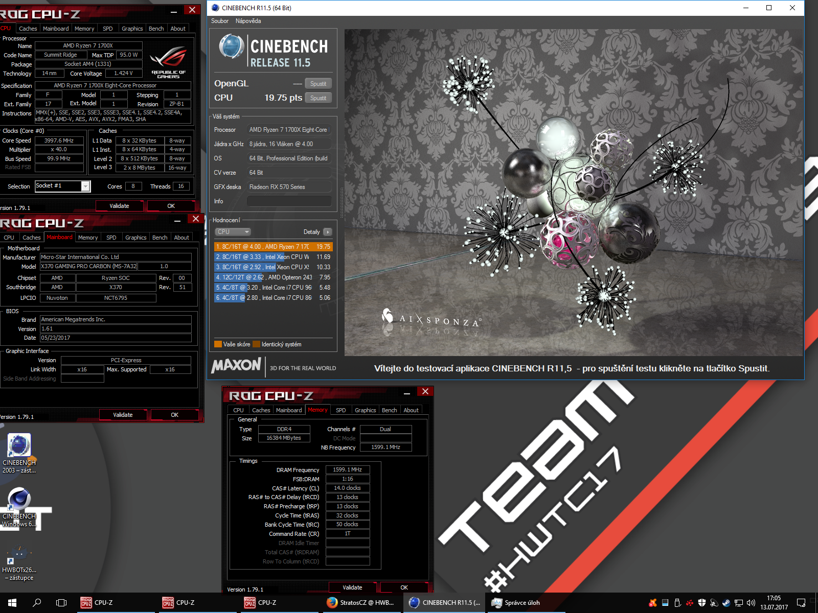Viewport: 818px width, 613px height.
Task: Select ranking row 3 Intel Xeon 10.33
Action: click(273, 267)
